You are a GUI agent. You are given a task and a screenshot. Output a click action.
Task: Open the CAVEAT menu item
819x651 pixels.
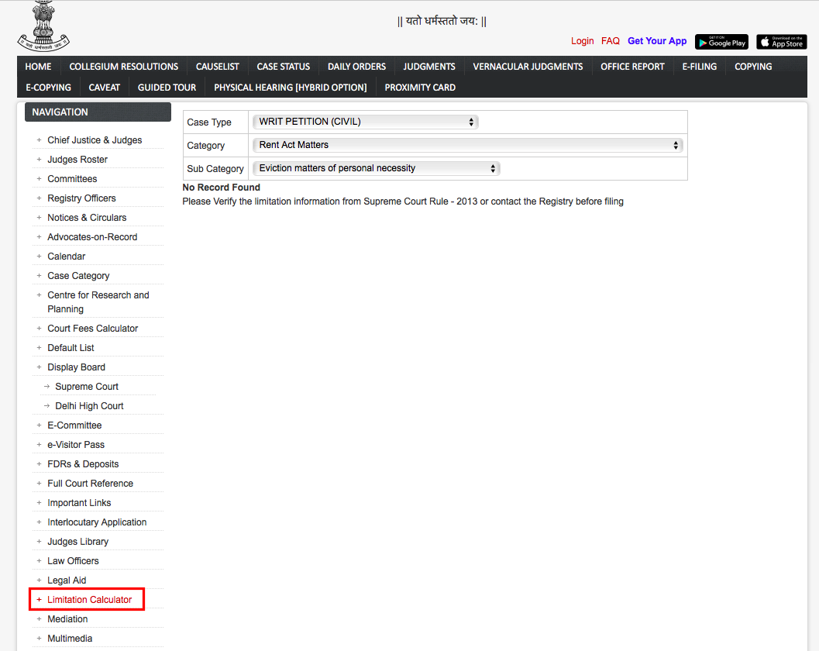[x=105, y=88]
